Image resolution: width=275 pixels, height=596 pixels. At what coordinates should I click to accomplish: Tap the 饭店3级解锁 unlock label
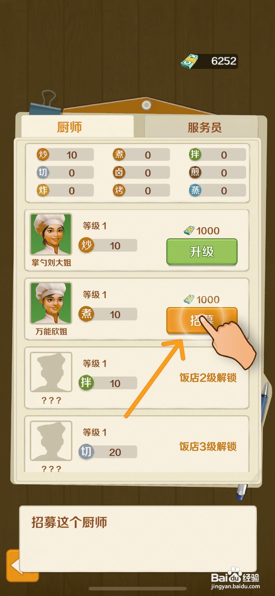pyautogui.click(x=208, y=446)
